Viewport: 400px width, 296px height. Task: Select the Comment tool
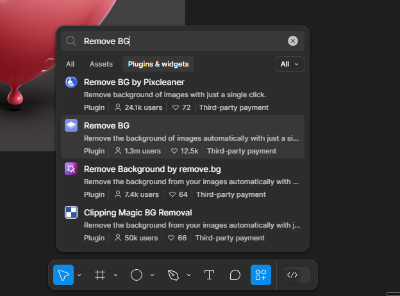(x=235, y=275)
